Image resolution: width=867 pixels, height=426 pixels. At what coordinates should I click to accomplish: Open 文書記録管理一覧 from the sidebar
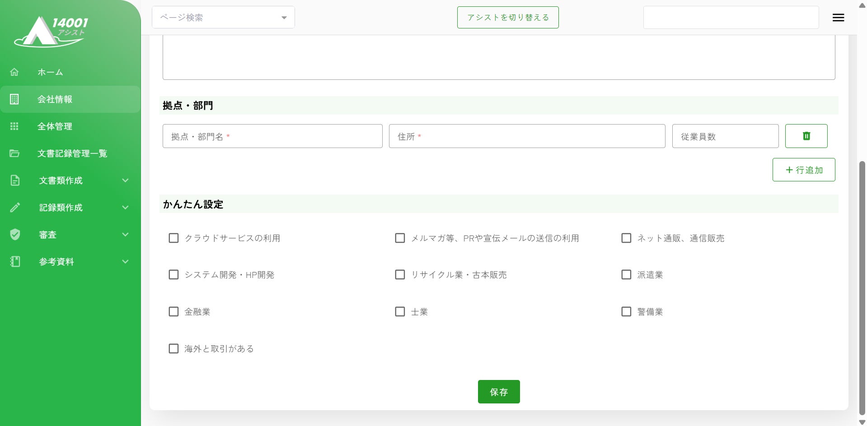pyautogui.click(x=72, y=153)
